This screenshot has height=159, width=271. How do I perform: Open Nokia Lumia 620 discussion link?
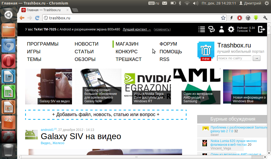tap(233, 143)
